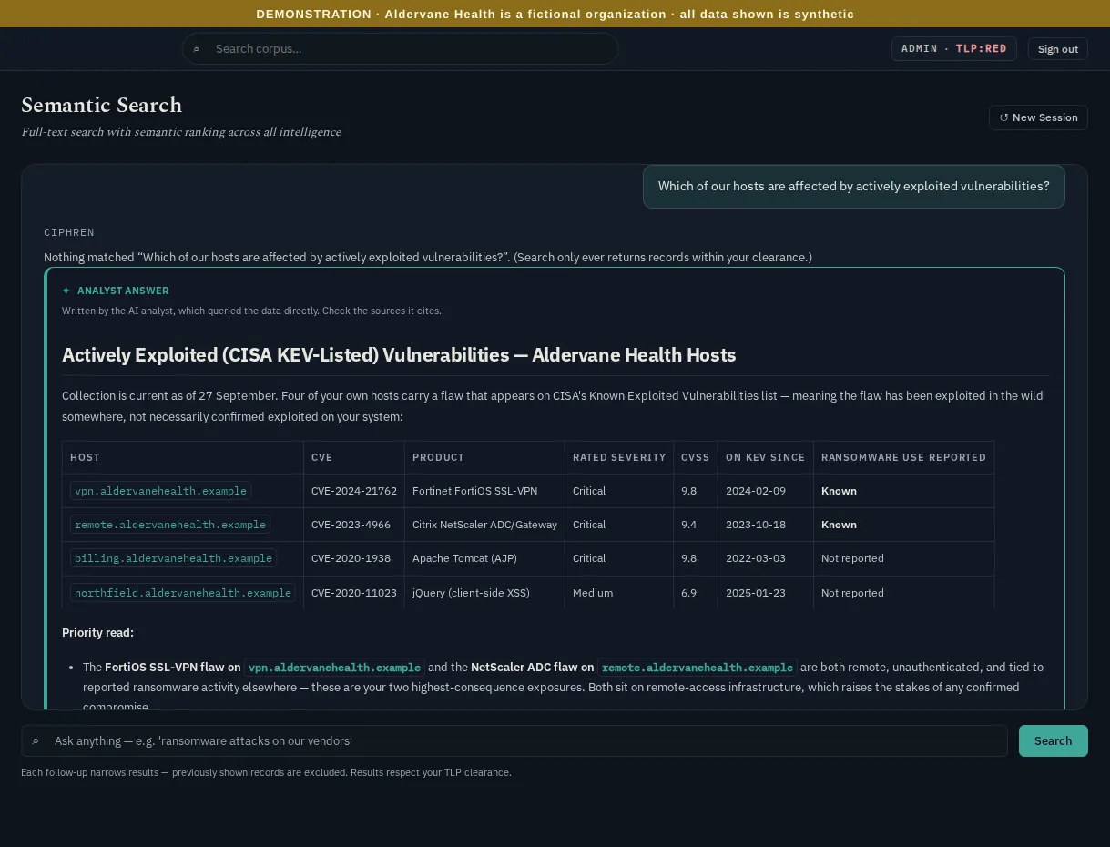The width and height of the screenshot is (1110, 847).
Task: Click the Ask anything follow-up input
Action: pos(514,740)
